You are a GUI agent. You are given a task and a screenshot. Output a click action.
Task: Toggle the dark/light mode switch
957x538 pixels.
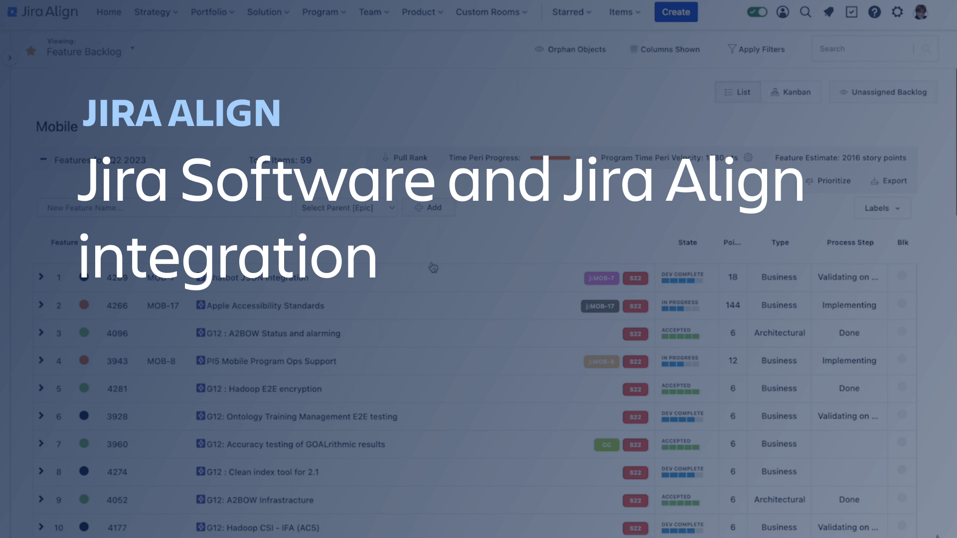[757, 12]
